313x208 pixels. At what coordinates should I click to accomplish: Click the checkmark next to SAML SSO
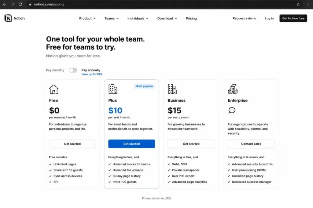tap(169, 164)
